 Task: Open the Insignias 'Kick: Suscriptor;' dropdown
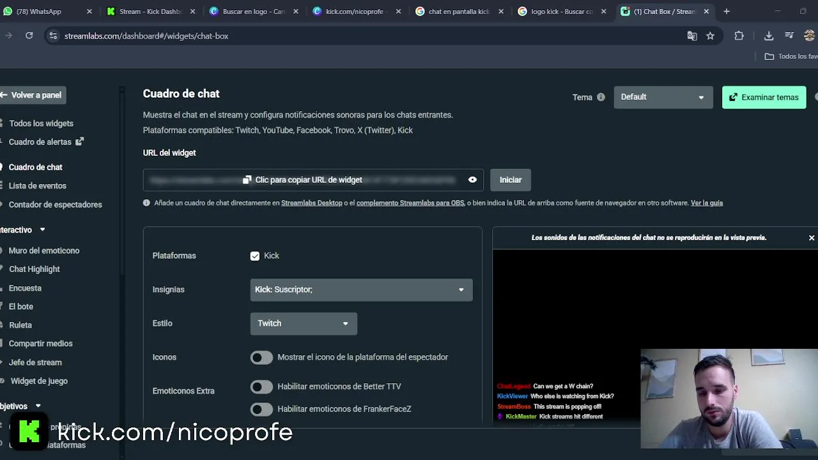pyautogui.click(x=361, y=289)
